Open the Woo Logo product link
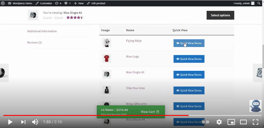The width and height of the screenshot is (264, 128). point(132,57)
